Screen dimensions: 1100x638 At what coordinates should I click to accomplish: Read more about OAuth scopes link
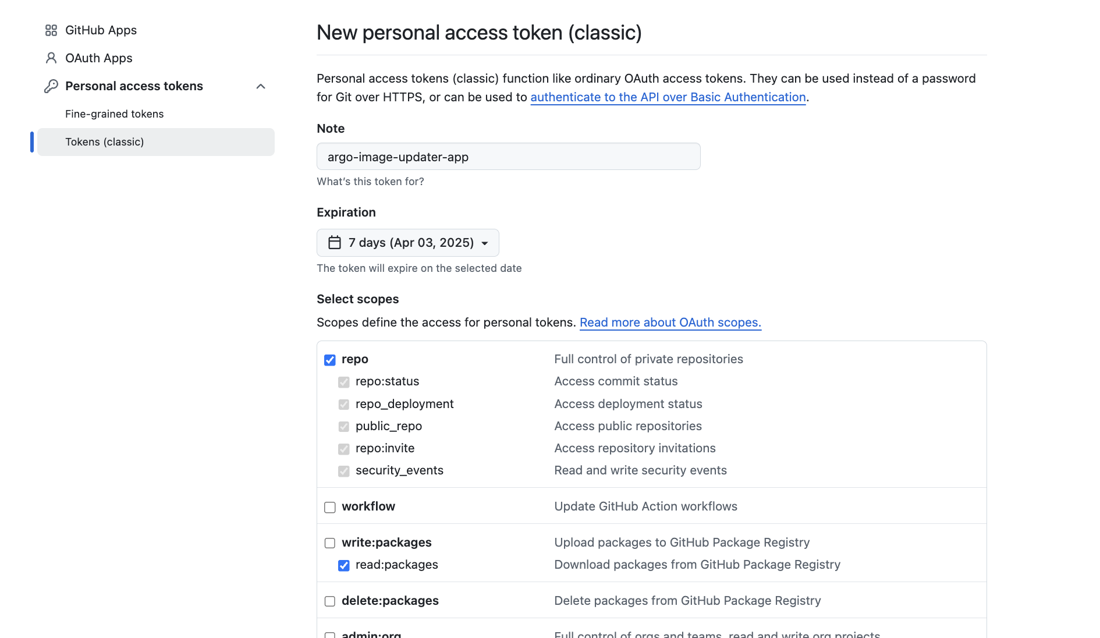click(670, 322)
